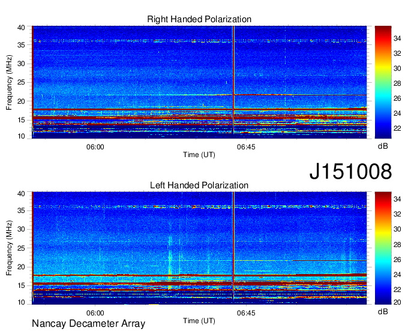The width and height of the screenshot is (408, 331).
Task: Click the Nancay Decameter Array caption
Action: [88, 323]
